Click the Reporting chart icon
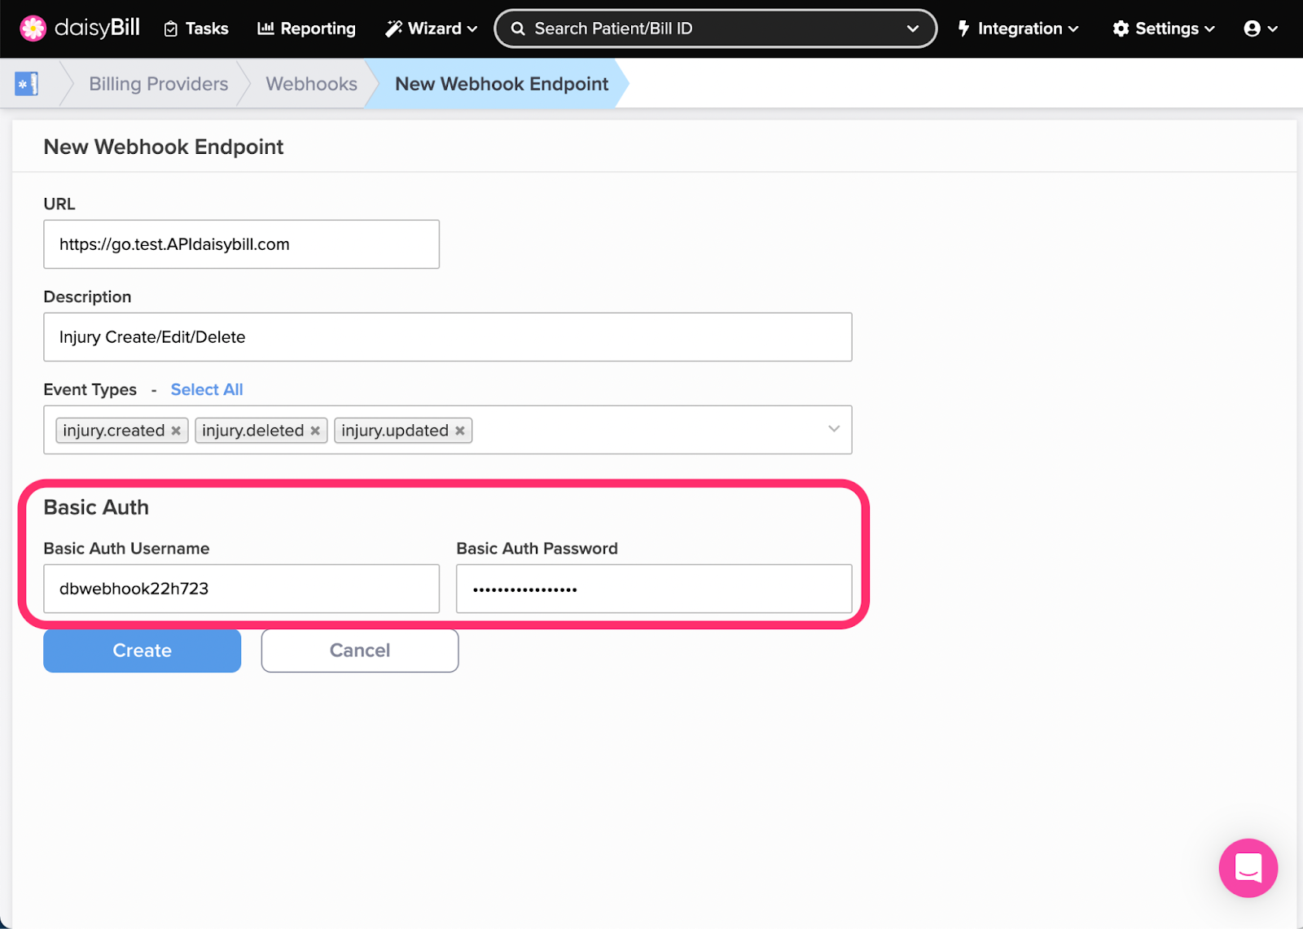Viewport: 1303px width, 929px height. [x=265, y=28]
